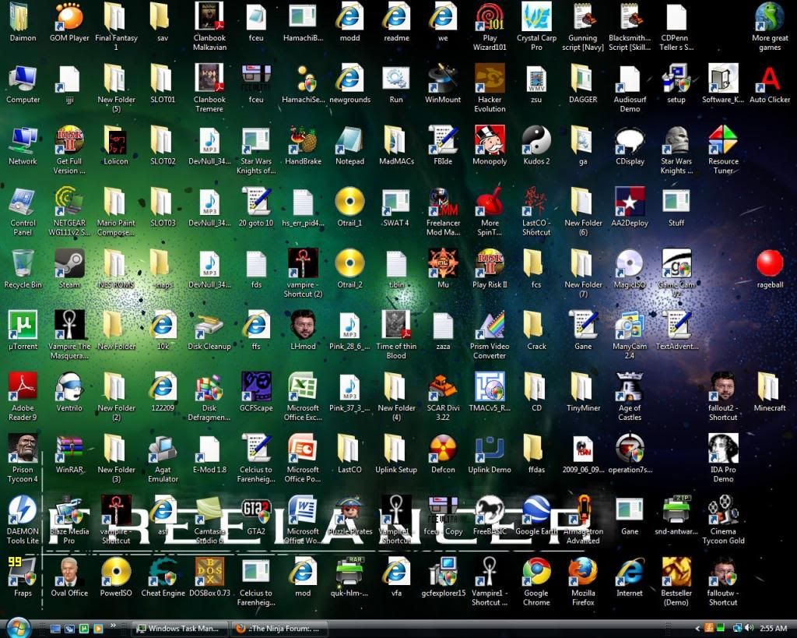
Task: Launch Prism Video Converter
Action: click(490, 325)
